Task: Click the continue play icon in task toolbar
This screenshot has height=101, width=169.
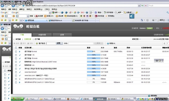Action: click(x=15, y=43)
